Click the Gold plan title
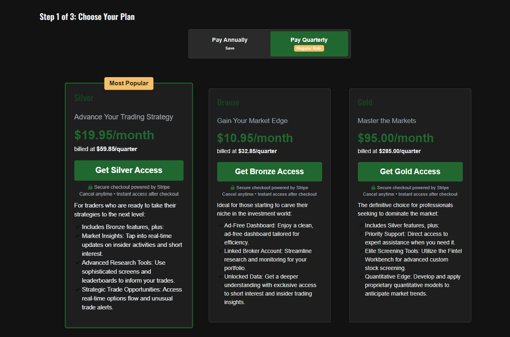510x337 pixels. click(x=365, y=102)
